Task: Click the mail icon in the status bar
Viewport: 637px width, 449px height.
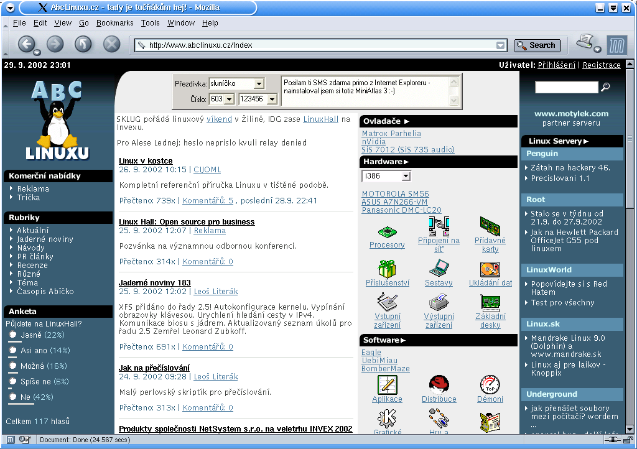Action: pyautogui.click(x=24, y=440)
